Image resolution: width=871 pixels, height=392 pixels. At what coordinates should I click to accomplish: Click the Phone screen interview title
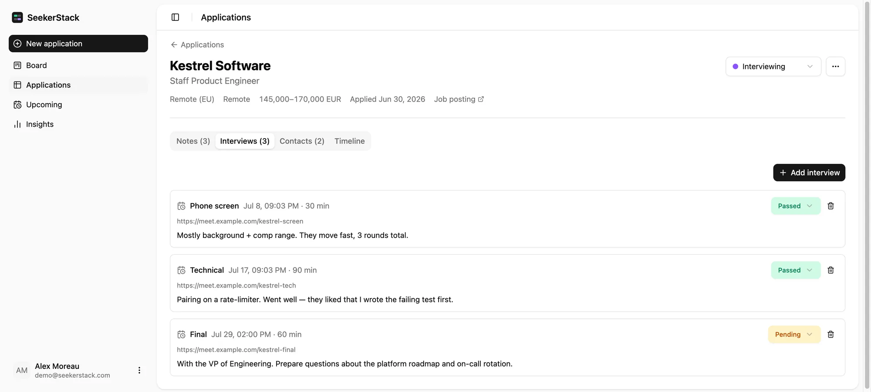click(x=214, y=206)
